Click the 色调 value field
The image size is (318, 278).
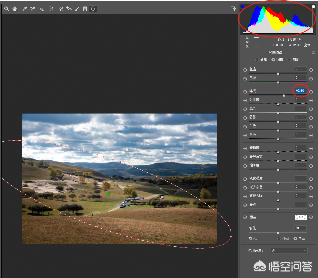301,77
